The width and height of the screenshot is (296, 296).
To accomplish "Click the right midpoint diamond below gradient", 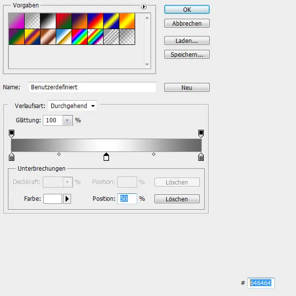I will pos(153,154).
